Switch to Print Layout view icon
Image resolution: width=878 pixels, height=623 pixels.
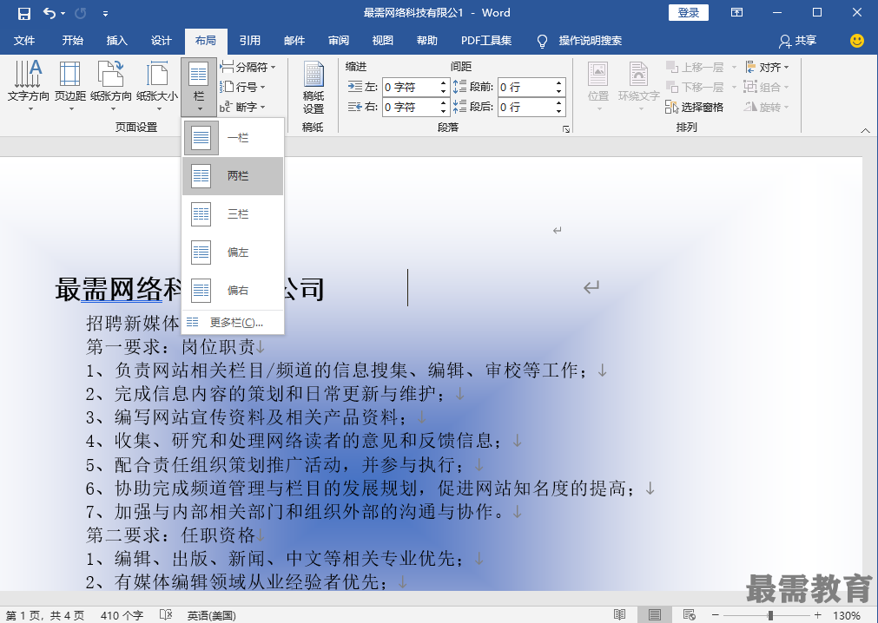pos(654,614)
